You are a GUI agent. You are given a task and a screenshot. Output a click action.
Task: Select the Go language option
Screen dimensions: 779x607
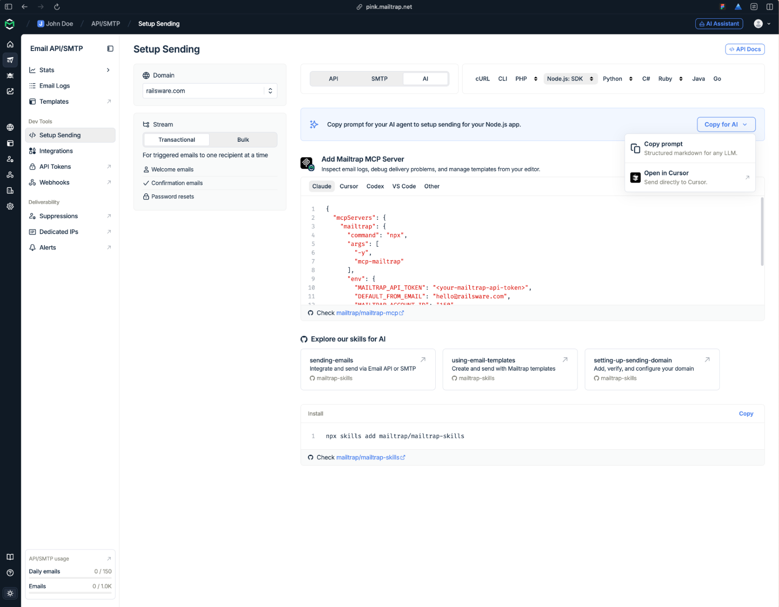(x=717, y=78)
